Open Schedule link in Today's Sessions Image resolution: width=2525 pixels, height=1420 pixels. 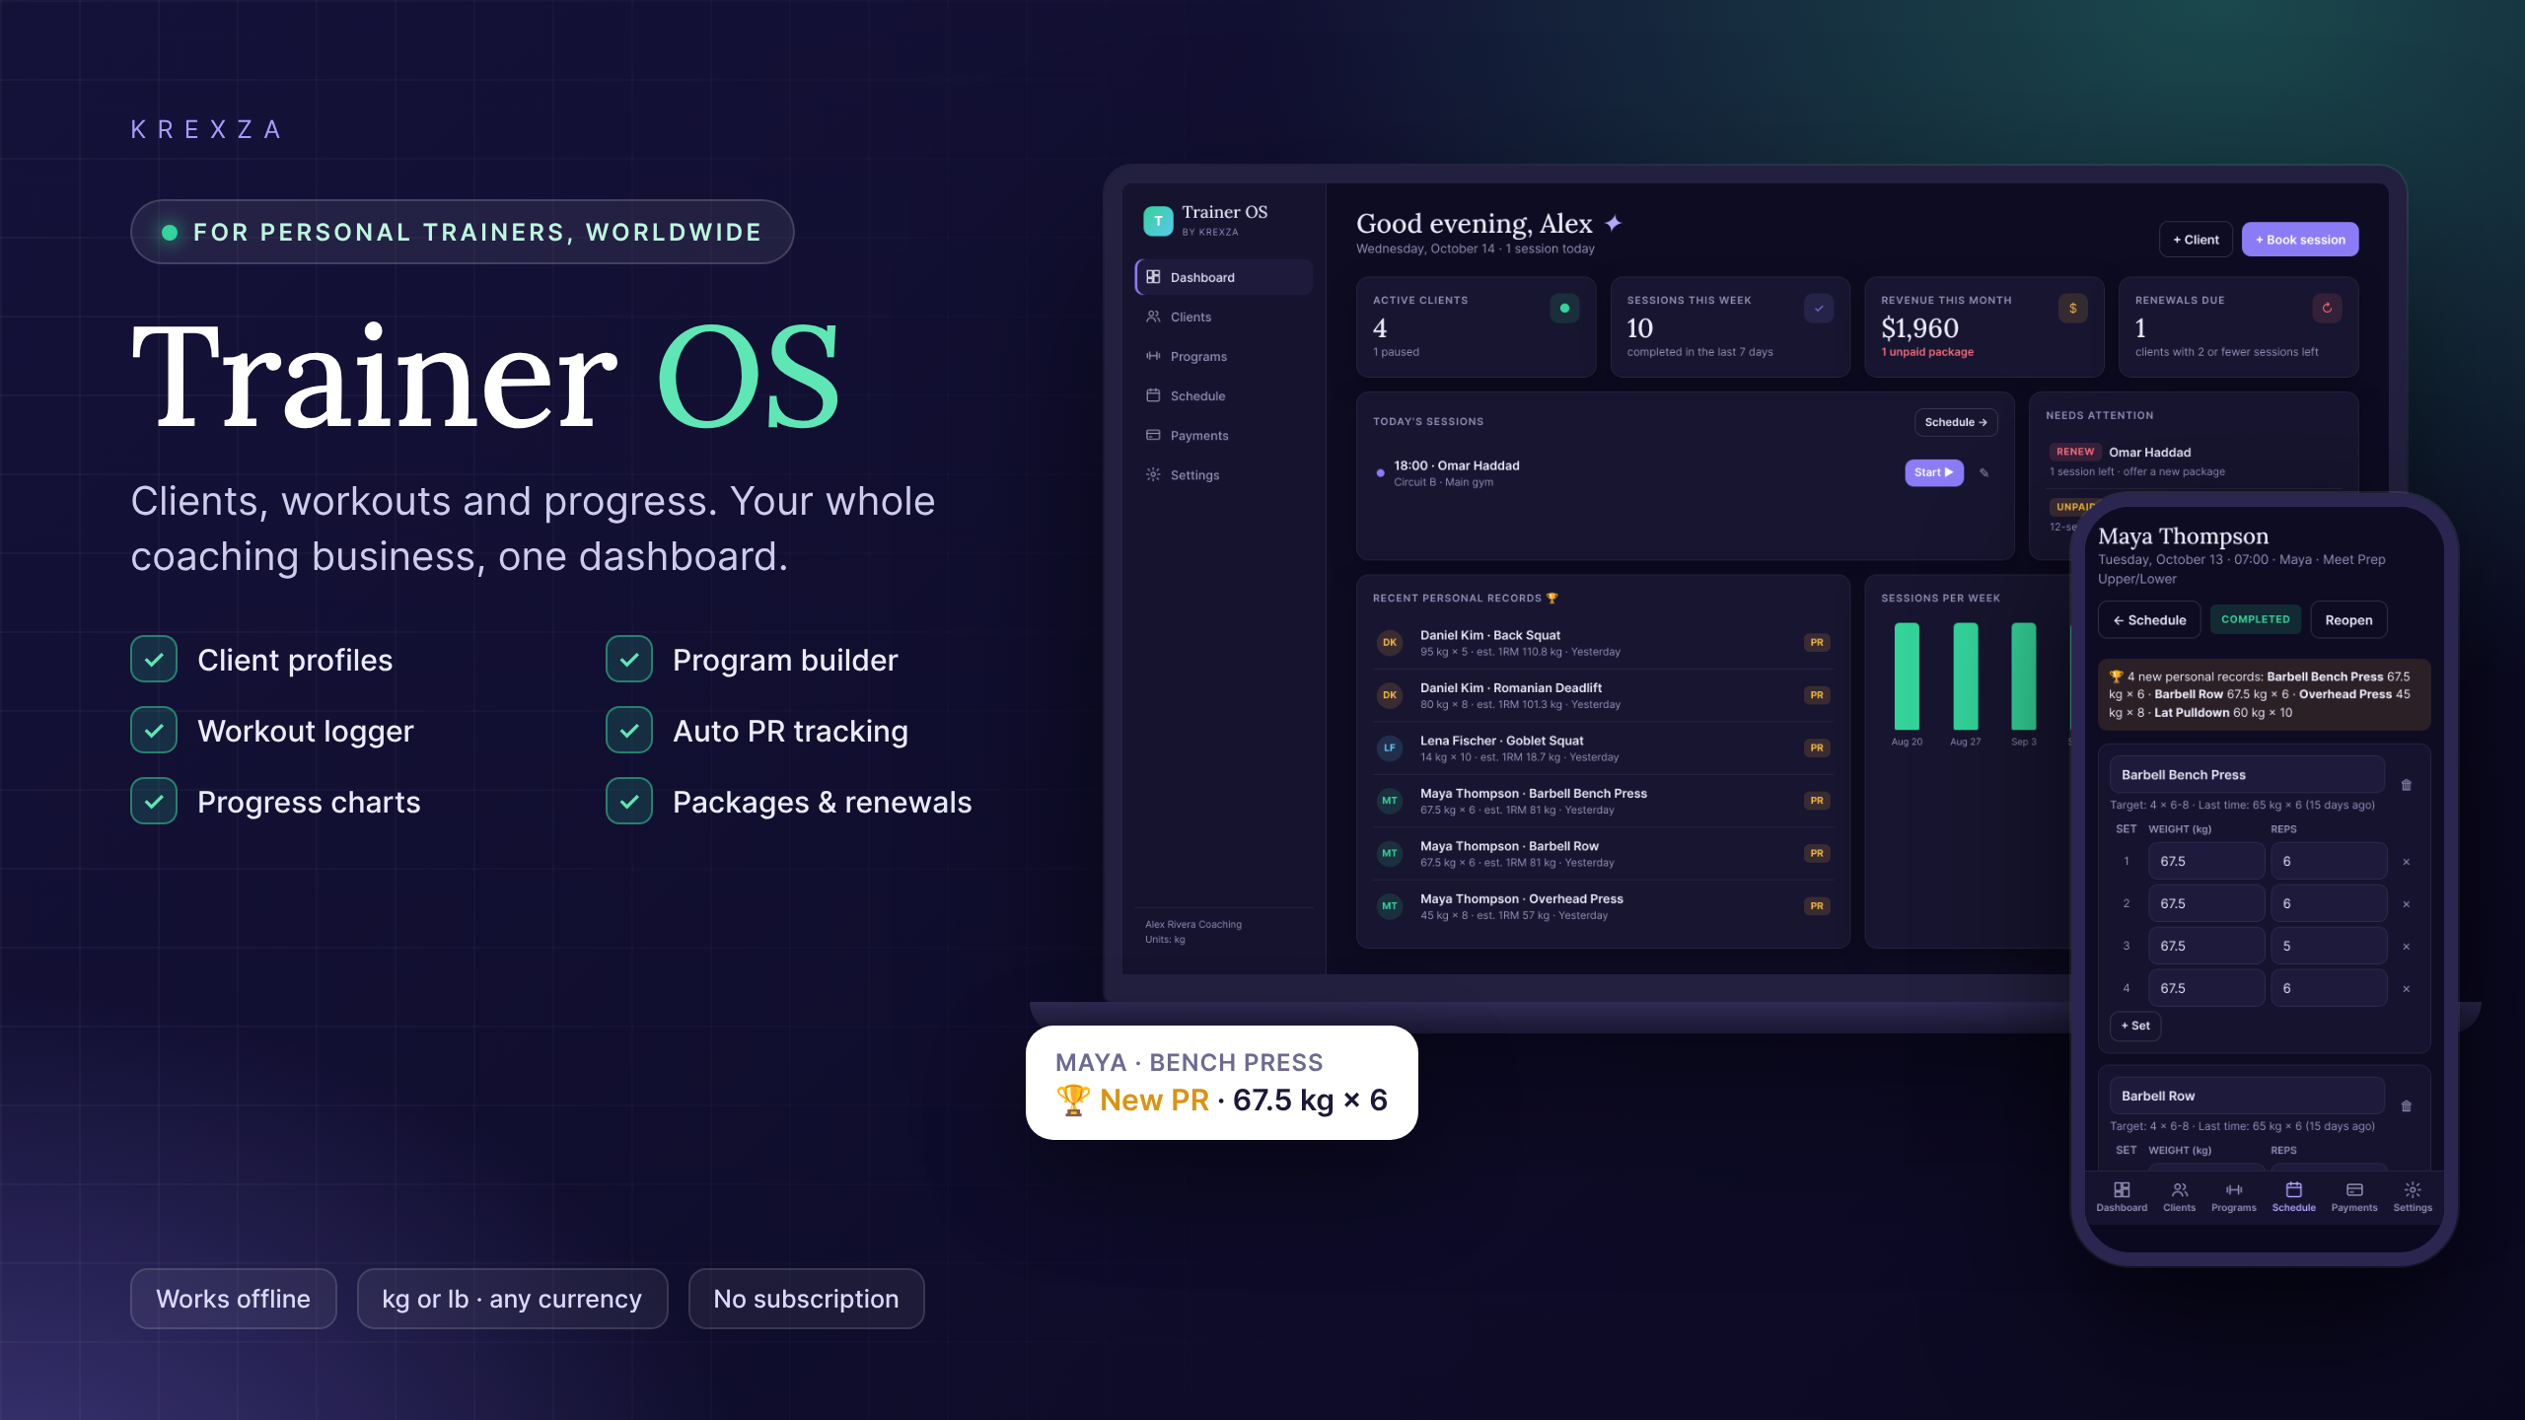coord(1956,422)
